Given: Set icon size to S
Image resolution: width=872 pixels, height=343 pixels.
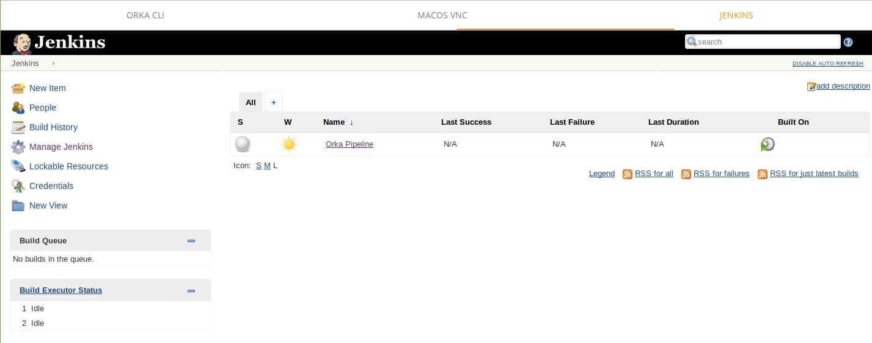Looking at the screenshot, I should coord(258,166).
